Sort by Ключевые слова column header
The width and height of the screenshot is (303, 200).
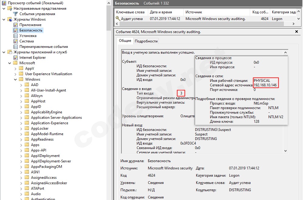click(131, 12)
